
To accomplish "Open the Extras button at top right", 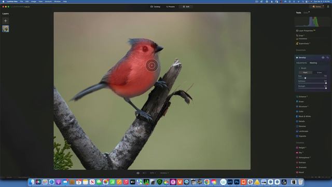I will pos(317,7).
